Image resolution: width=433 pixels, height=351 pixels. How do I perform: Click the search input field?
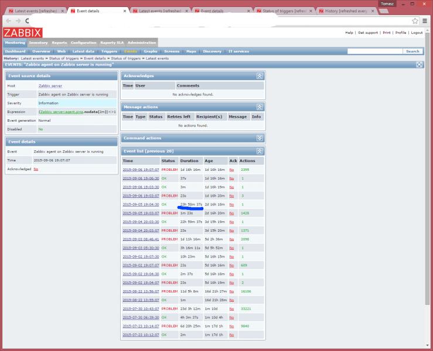[375, 51]
